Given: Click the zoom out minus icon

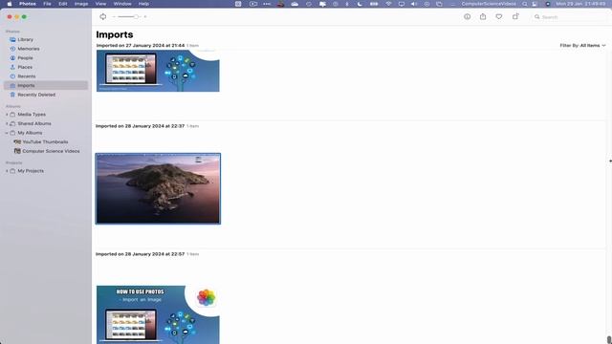Looking at the screenshot, I should click(114, 17).
